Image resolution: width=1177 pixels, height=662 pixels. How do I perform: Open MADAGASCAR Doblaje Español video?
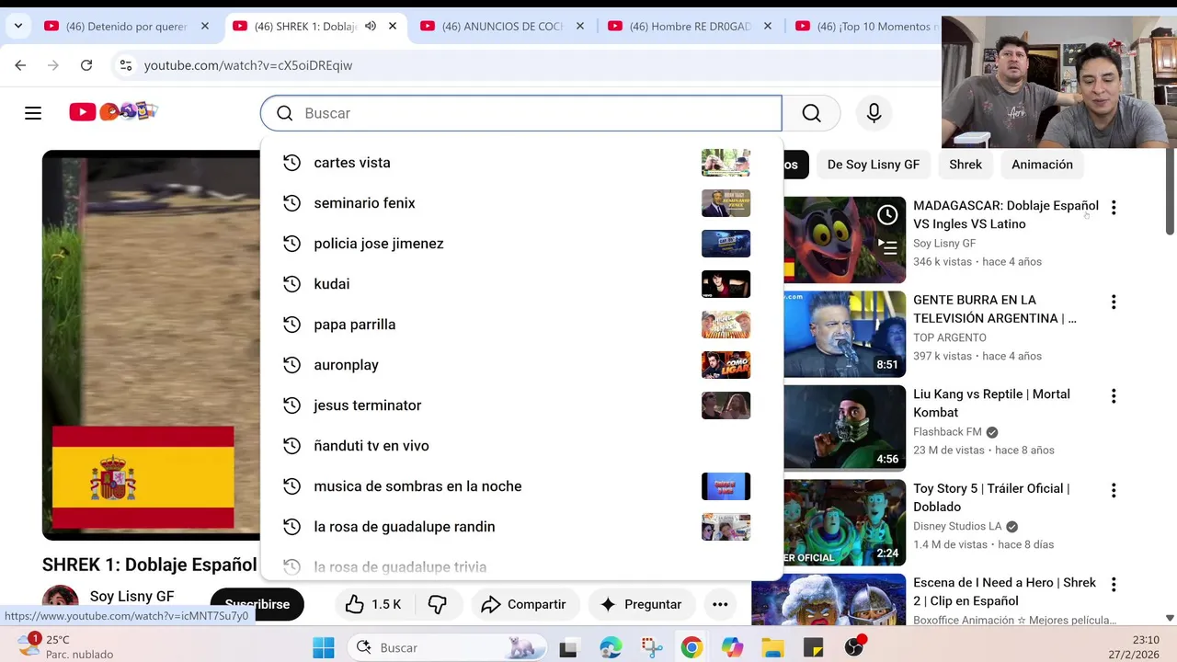pyautogui.click(x=1006, y=214)
